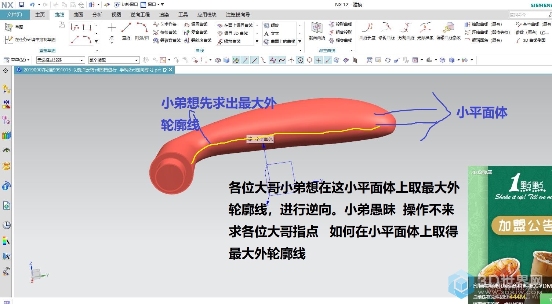
Task: Select the 圆弧/圆 arc tool
Action: 142,31
